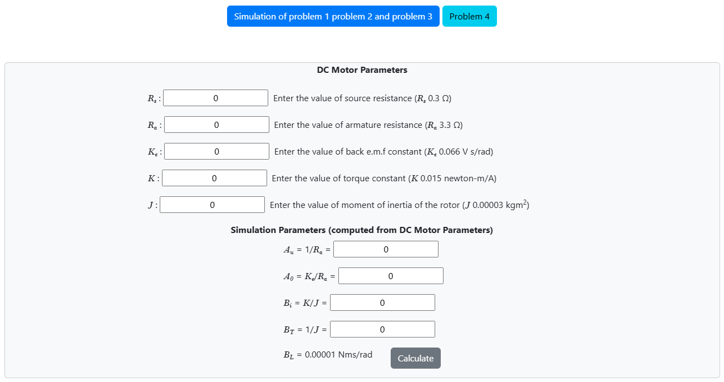The height and width of the screenshot is (382, 724).
Task: Activate the torque constant K input field
Action: point(214,178)
